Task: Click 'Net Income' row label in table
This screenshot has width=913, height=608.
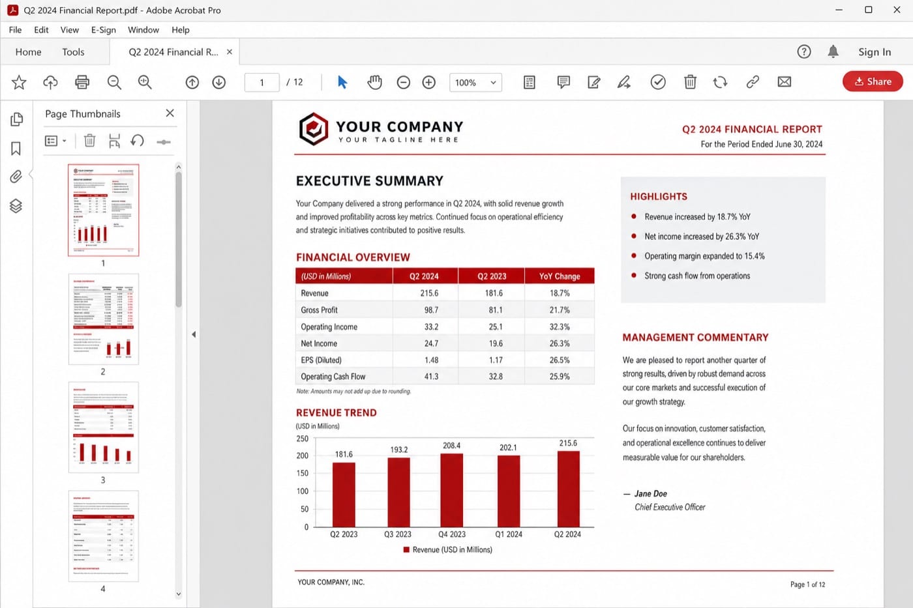Action: coord(319,343)
